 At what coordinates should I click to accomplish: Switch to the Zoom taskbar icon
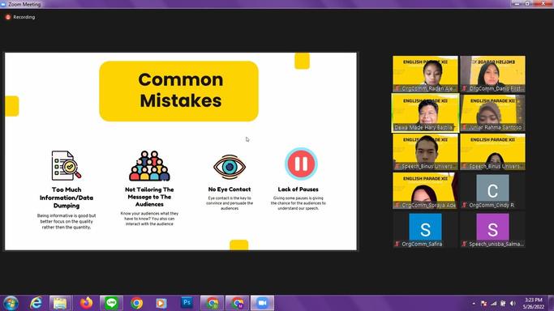[262, 303]
